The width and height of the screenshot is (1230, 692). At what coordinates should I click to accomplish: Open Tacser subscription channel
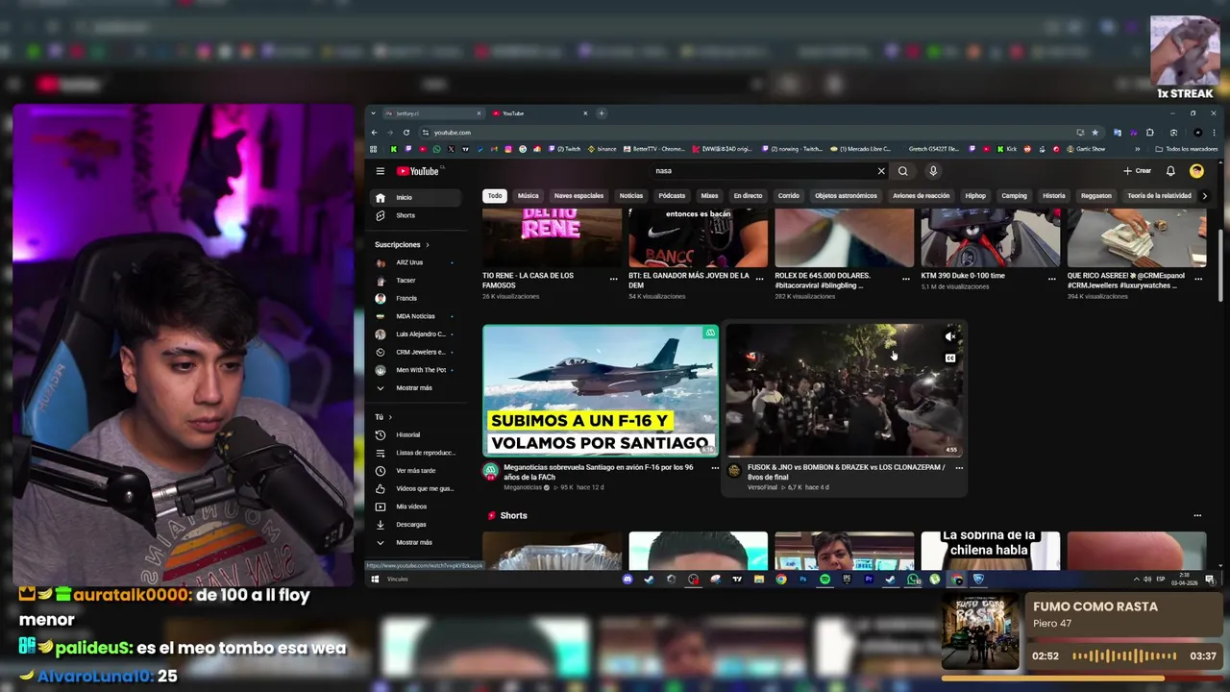(x=418, y=281)
